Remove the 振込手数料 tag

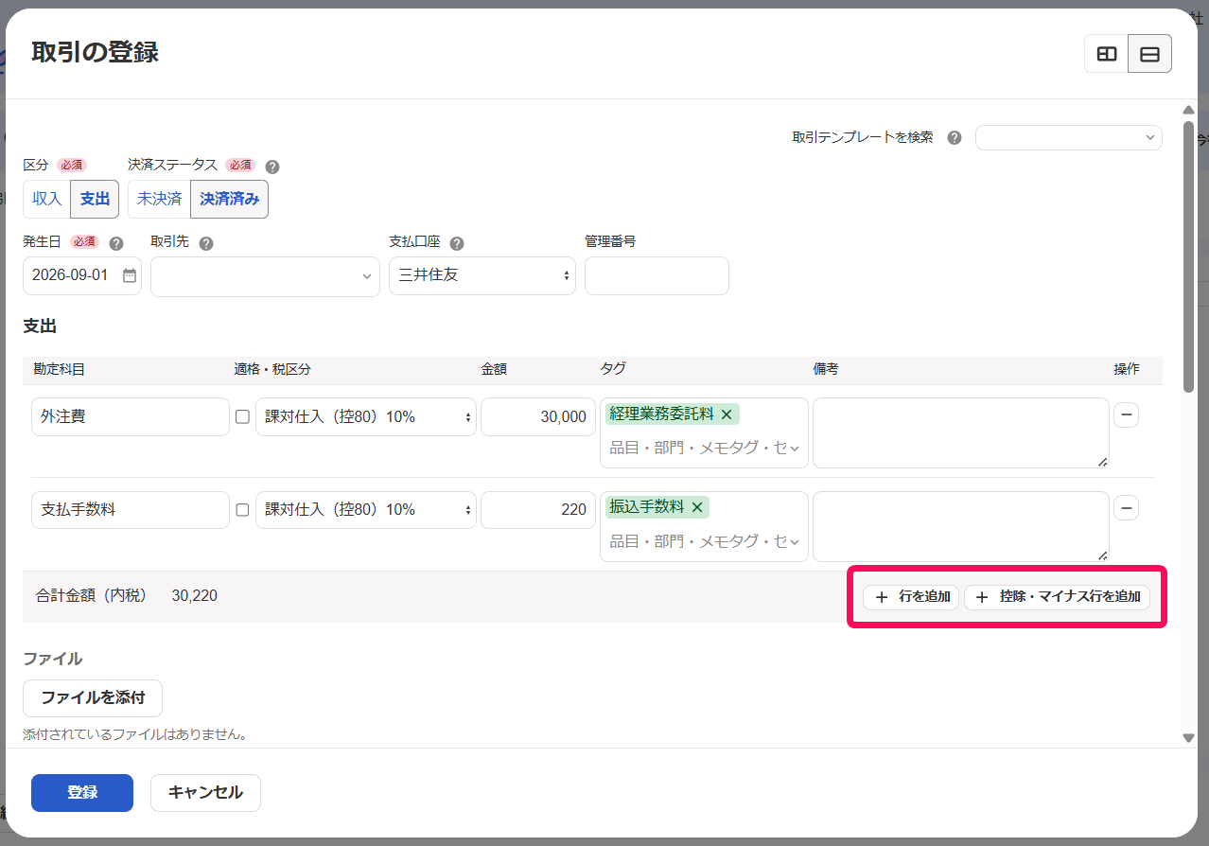697,507
